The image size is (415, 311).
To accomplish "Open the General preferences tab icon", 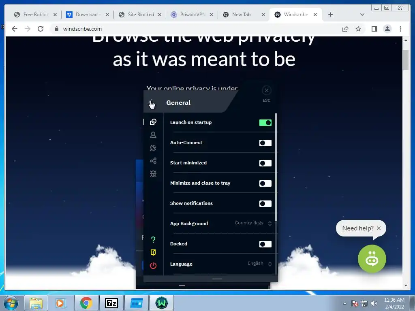I will click(153, 122).
